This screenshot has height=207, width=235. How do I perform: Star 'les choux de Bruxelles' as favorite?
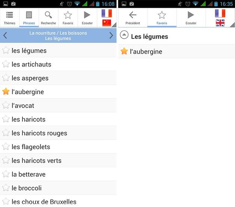[x=6, y=201]
